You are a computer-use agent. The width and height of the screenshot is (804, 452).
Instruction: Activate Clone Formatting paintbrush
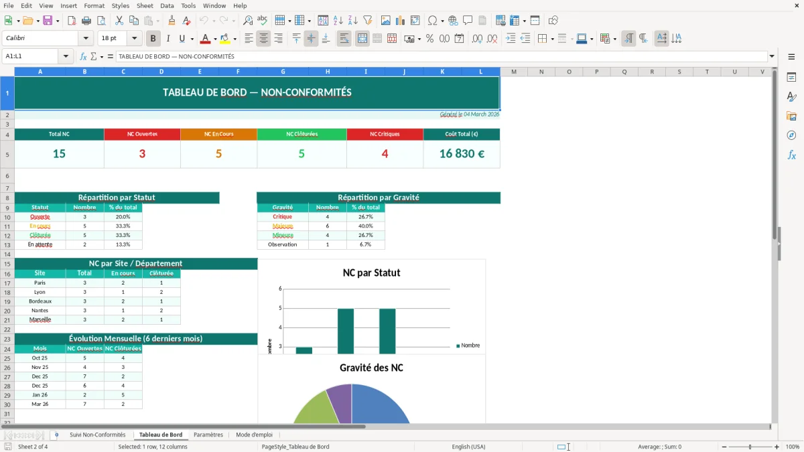click(x=172, y=21)
